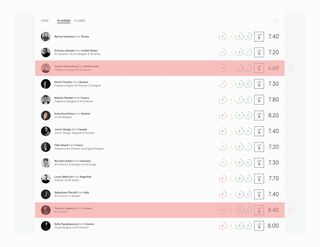Click the score 9 circle in Anna Kruchinina's row
The height and width of the screenshot is (247, 320).
(239, 116)
